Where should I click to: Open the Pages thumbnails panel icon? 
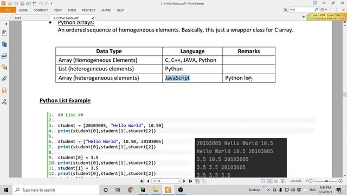pyautogui.click(x=4, y=44)
